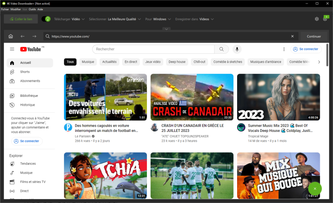Viewport: 333px width, 203px height.
Task: Open Abonnements in the sidebar
Action: point(30,81)
